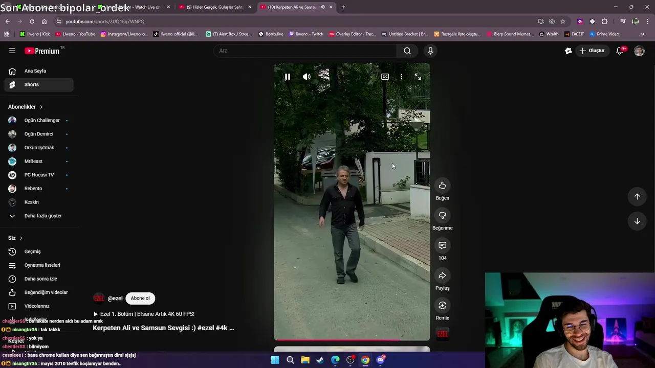Toggle closed captions on the Short
The width and height of the screenshot is (655, 368).
385,77
